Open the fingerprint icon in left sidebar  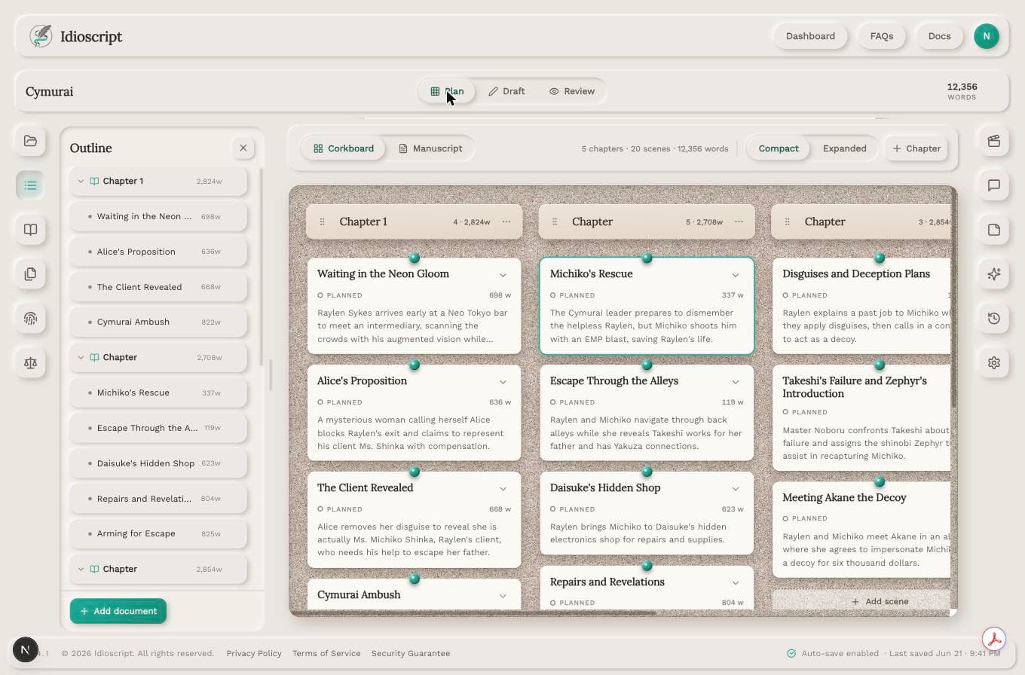[x=30, y=319]
